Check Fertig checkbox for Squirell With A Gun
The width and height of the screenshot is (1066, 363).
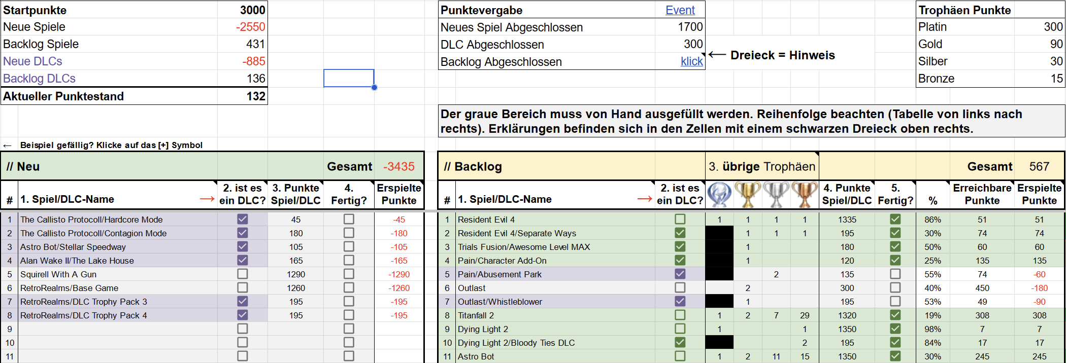tap(349, 274)
